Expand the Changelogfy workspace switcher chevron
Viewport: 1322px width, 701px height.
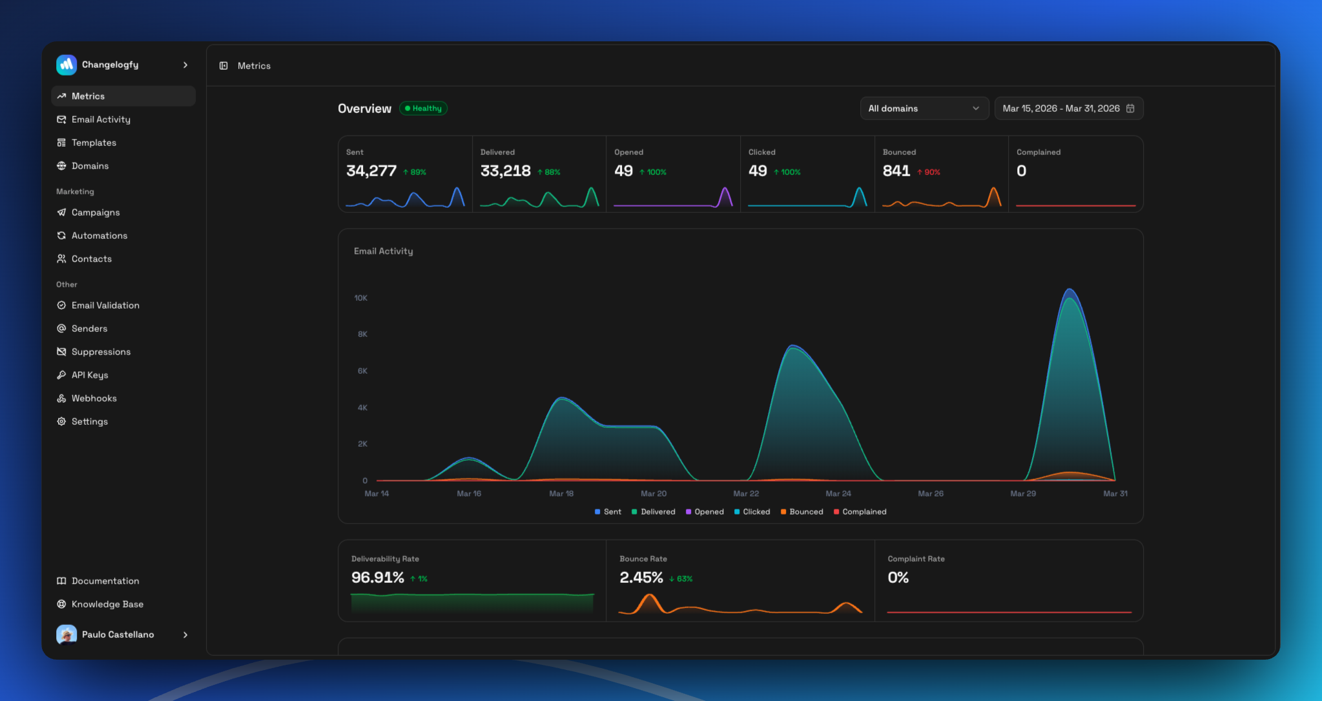(x=185, y=65)
